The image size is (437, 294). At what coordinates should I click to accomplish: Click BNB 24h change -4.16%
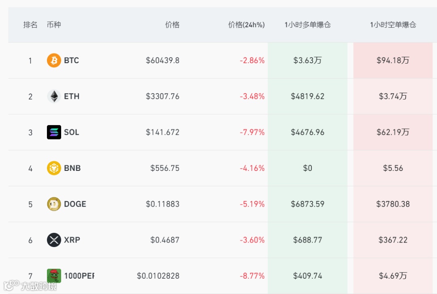[252, 168]
